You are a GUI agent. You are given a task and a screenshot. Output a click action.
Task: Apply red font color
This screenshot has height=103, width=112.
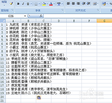tap(51, 4)
